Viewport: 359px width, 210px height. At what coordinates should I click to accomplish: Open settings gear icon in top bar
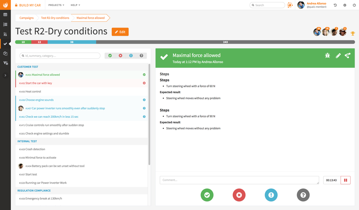pos(345,5)
